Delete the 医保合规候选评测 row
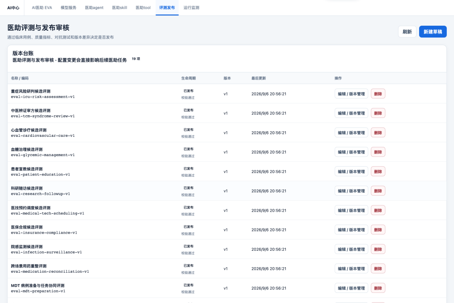The image size is (454, 303). click(378, 230)
